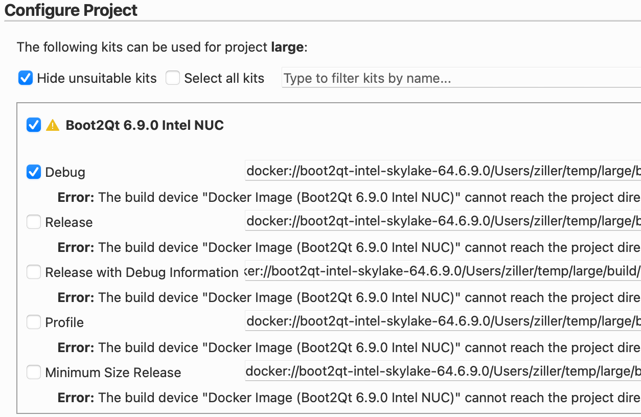The height and width of the screenshot is (417, 641).
Task: Enable Select all kits checkbox
Action: [173, 78]
